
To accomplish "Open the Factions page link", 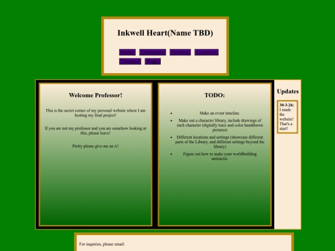I will 180,52.
